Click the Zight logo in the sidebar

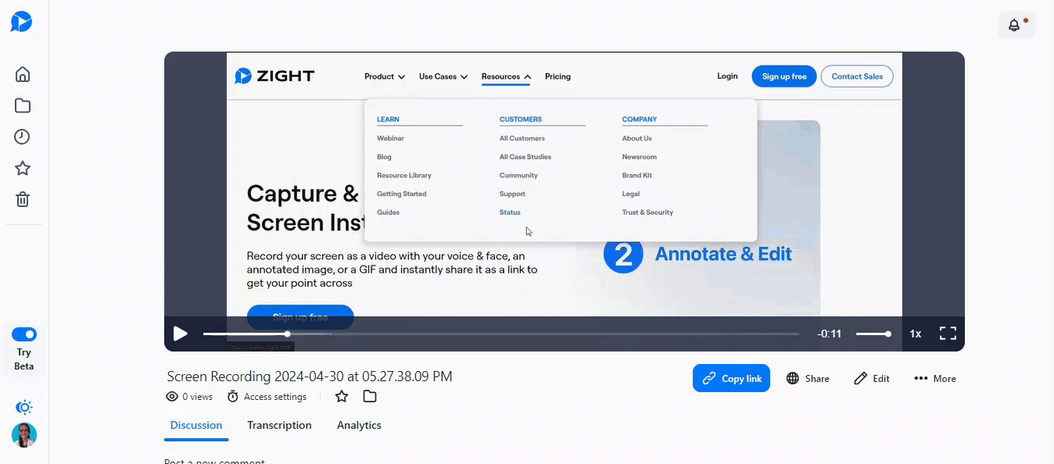pyautogui.click(x=21, y=22)
